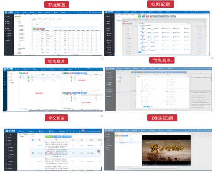Viewport: 215px width, 173px height.
Task: Click the 权限配置 red label button
Action: 161,4
